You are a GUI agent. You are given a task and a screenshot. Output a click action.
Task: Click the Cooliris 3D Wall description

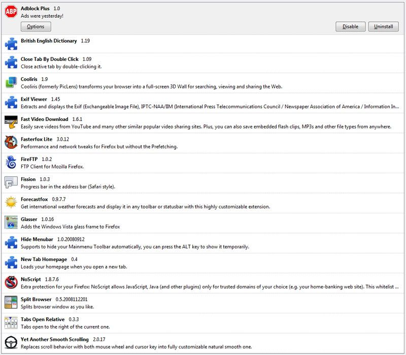point(151,87)
